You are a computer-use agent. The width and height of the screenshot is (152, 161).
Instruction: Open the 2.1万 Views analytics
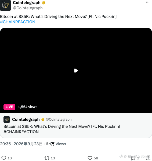tap(56, 144)
